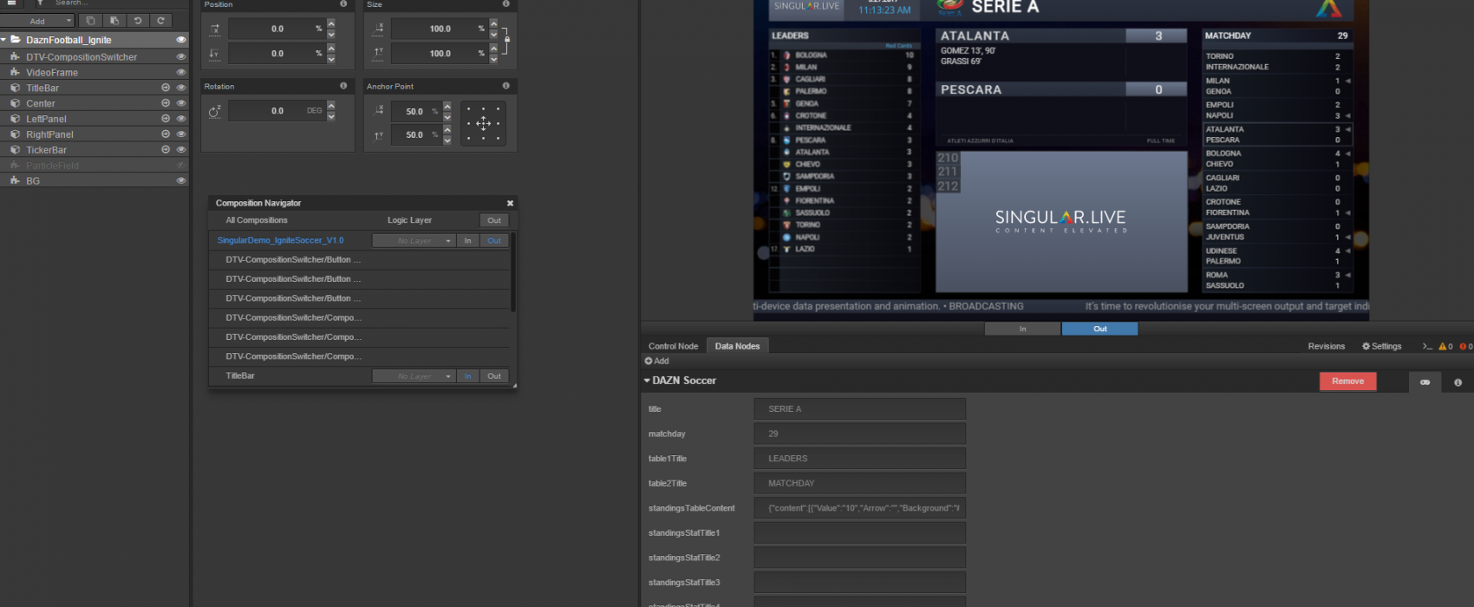Switch to the Control Node tab

point(673,346)
